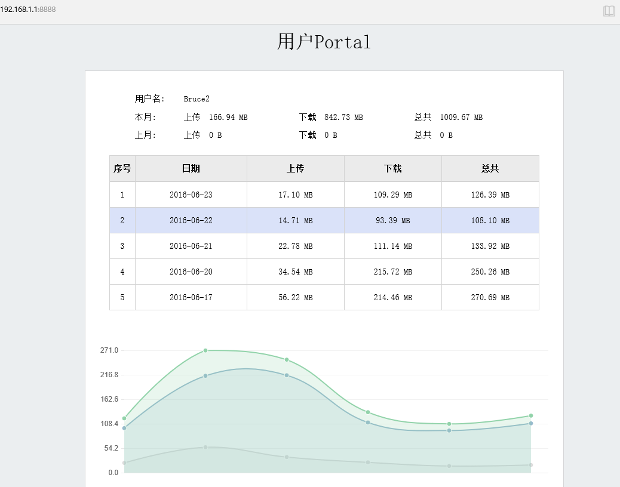This screenshot has width=620, height=487.
Task: Click the 总共 column header
Action: click(x=490, y=169)
